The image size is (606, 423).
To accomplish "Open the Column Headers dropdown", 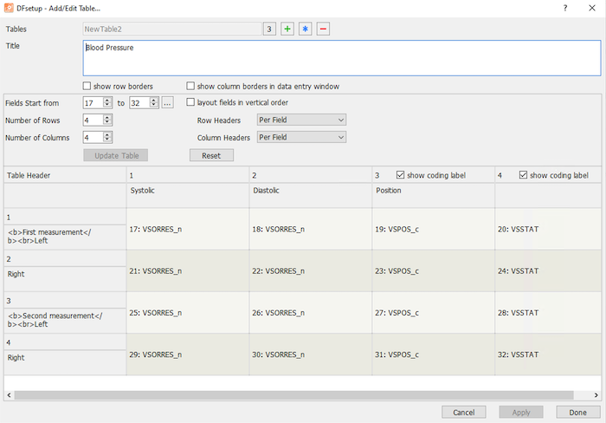I will (301, 137).
